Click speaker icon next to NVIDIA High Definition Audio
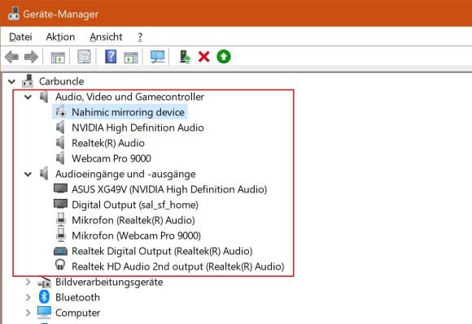This screenshot has height=324, width=472. (60, 127)
